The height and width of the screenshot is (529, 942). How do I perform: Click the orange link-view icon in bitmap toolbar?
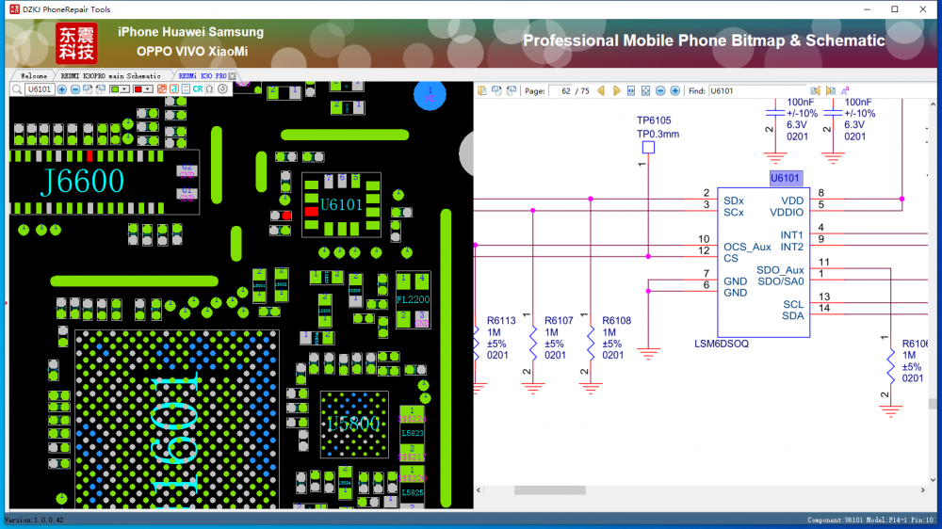pyautogui.click(x=162, y=89)
